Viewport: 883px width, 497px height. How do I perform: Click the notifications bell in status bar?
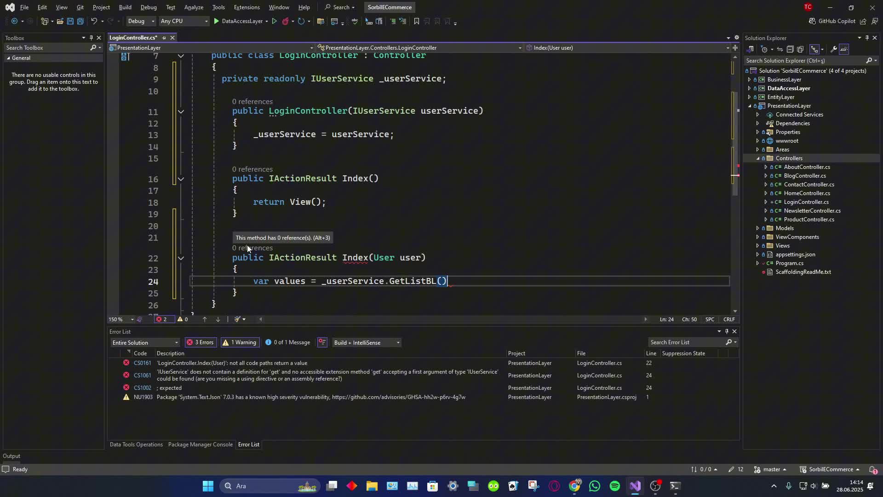pos(872,469)
